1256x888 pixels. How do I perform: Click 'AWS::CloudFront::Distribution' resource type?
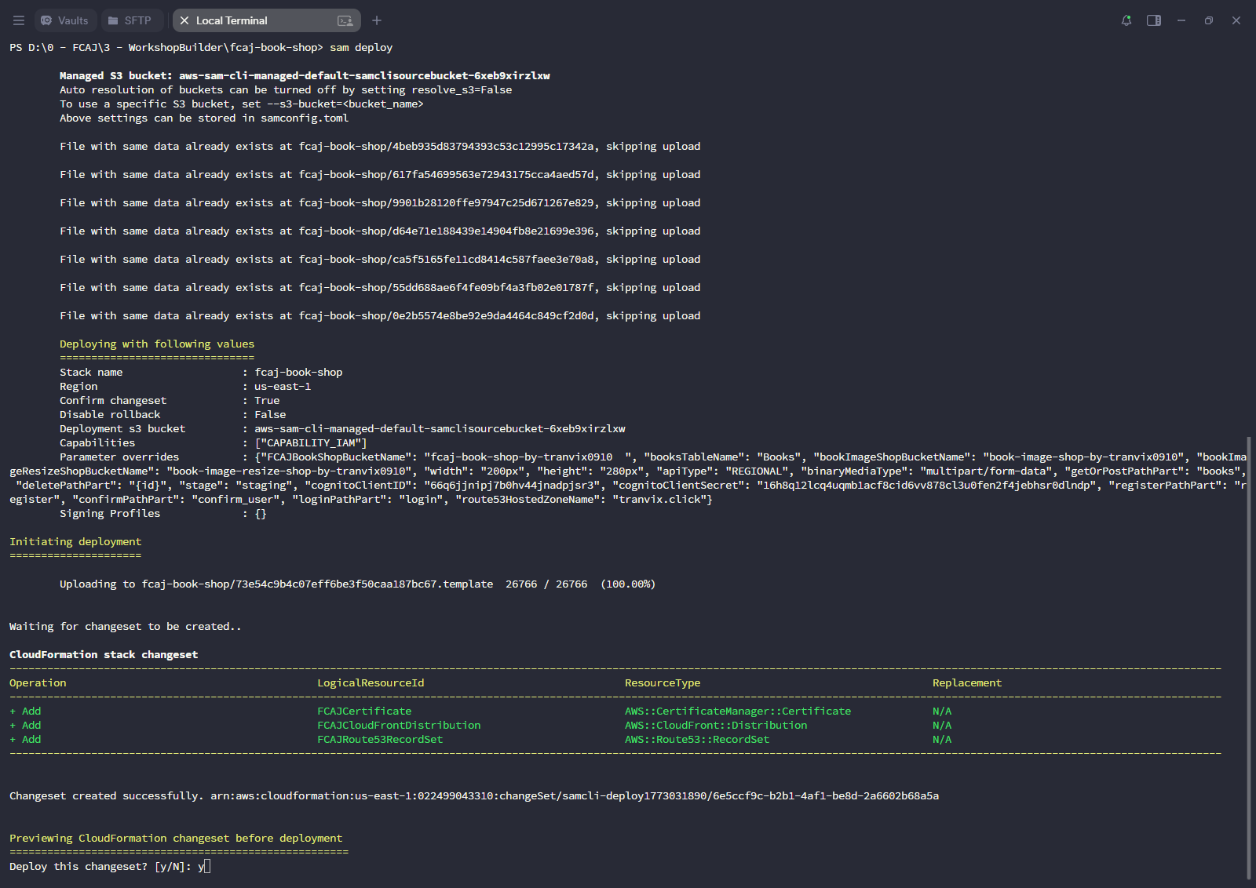point(716,725)
